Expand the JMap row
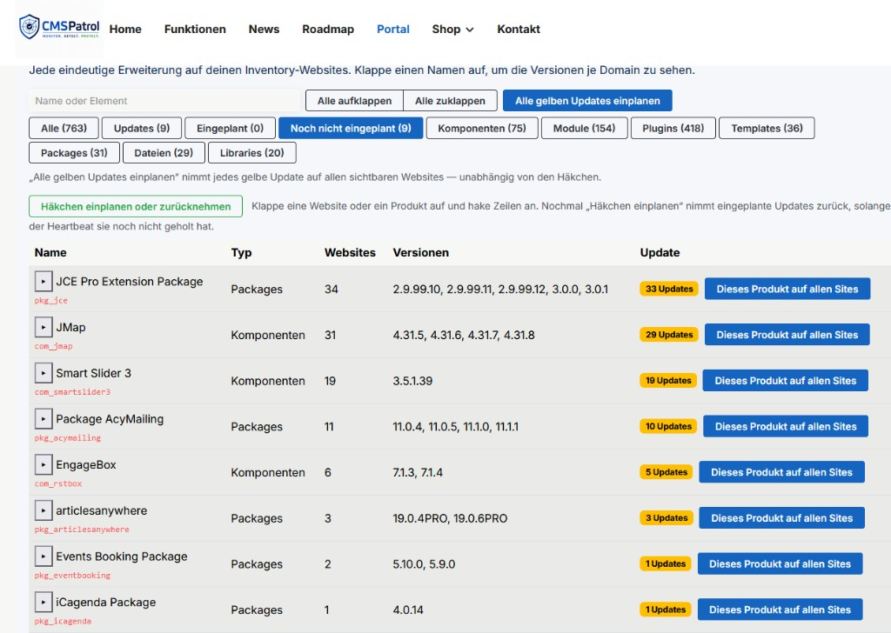 point(44,327)
